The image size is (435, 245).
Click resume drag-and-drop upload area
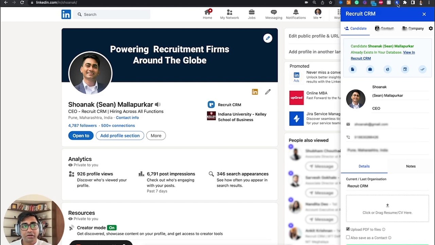click(x=387, y=209)
